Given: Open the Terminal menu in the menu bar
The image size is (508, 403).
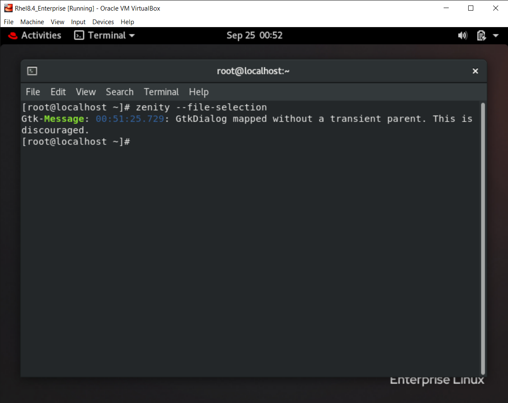Looking at the screenshot, I should pos(161,92).
